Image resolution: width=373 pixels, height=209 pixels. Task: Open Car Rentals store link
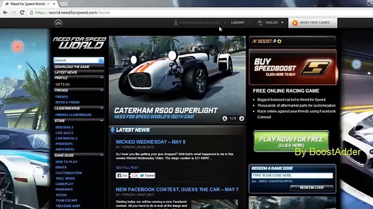66,138
